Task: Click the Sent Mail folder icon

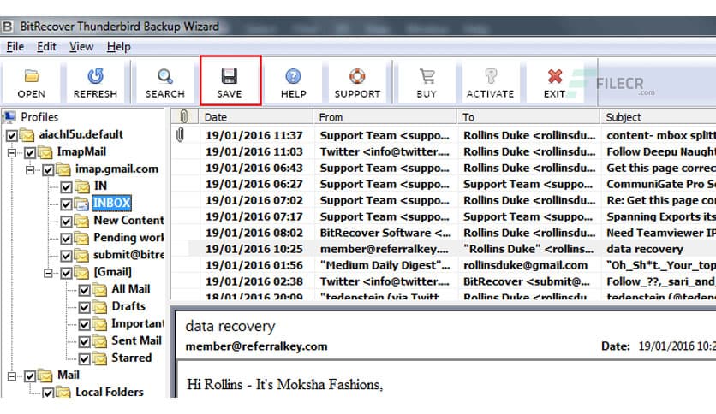Action: coord(99,341)
